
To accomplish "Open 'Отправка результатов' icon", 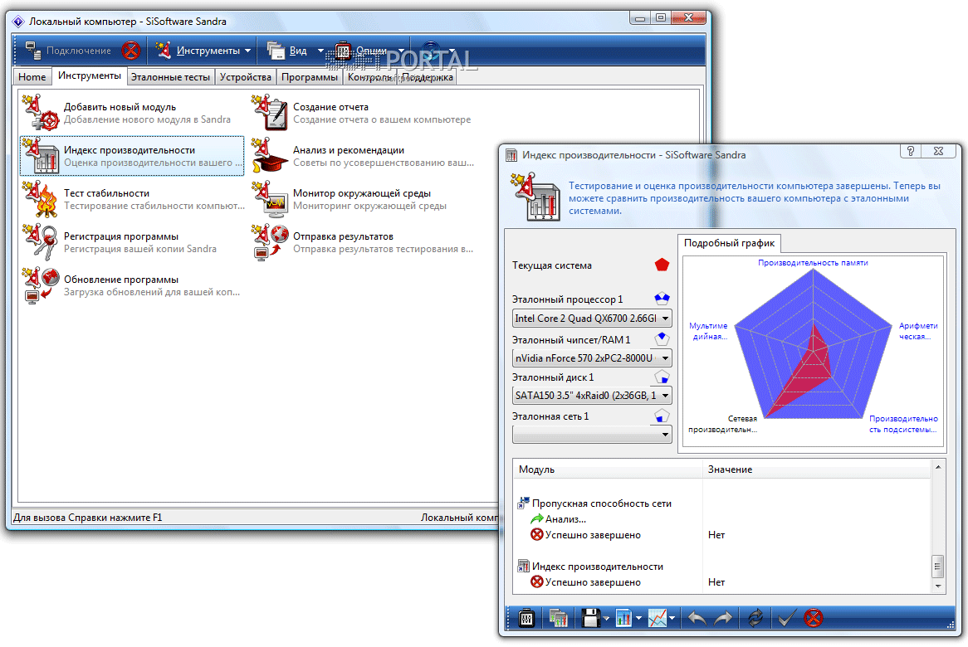I will pyautogui.click(x=271, y=241).
